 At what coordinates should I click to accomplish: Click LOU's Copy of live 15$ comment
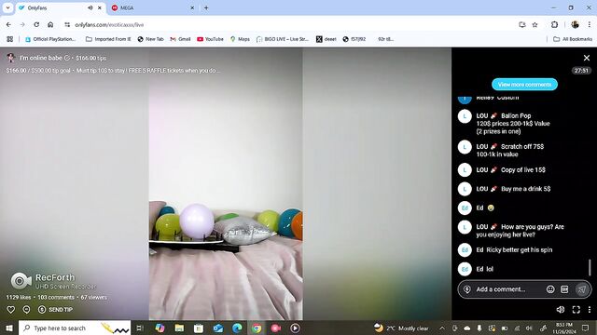[x=510, y=169]
